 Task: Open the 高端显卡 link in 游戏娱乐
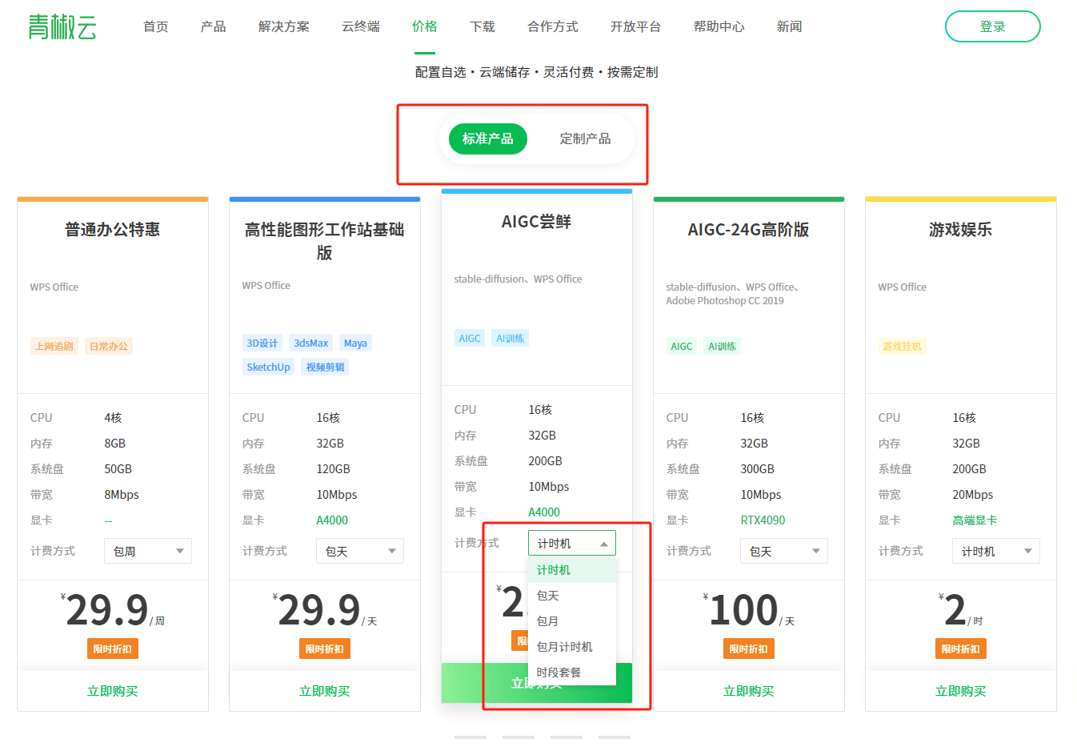click(x=975, y=520)
